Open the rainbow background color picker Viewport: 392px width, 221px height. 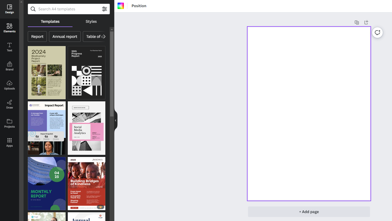tap(121, 6)
